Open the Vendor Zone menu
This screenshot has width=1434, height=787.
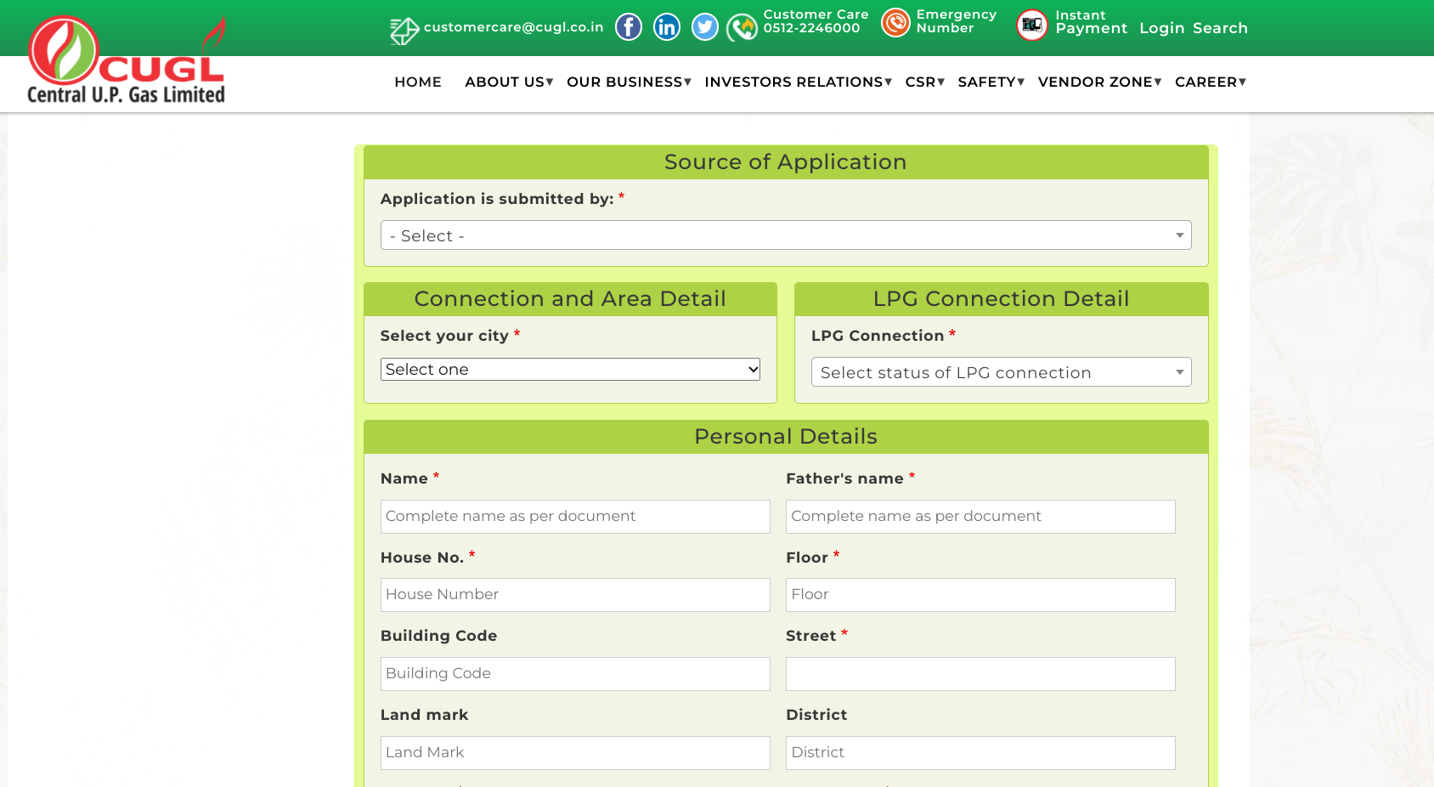coord(1098,82)
